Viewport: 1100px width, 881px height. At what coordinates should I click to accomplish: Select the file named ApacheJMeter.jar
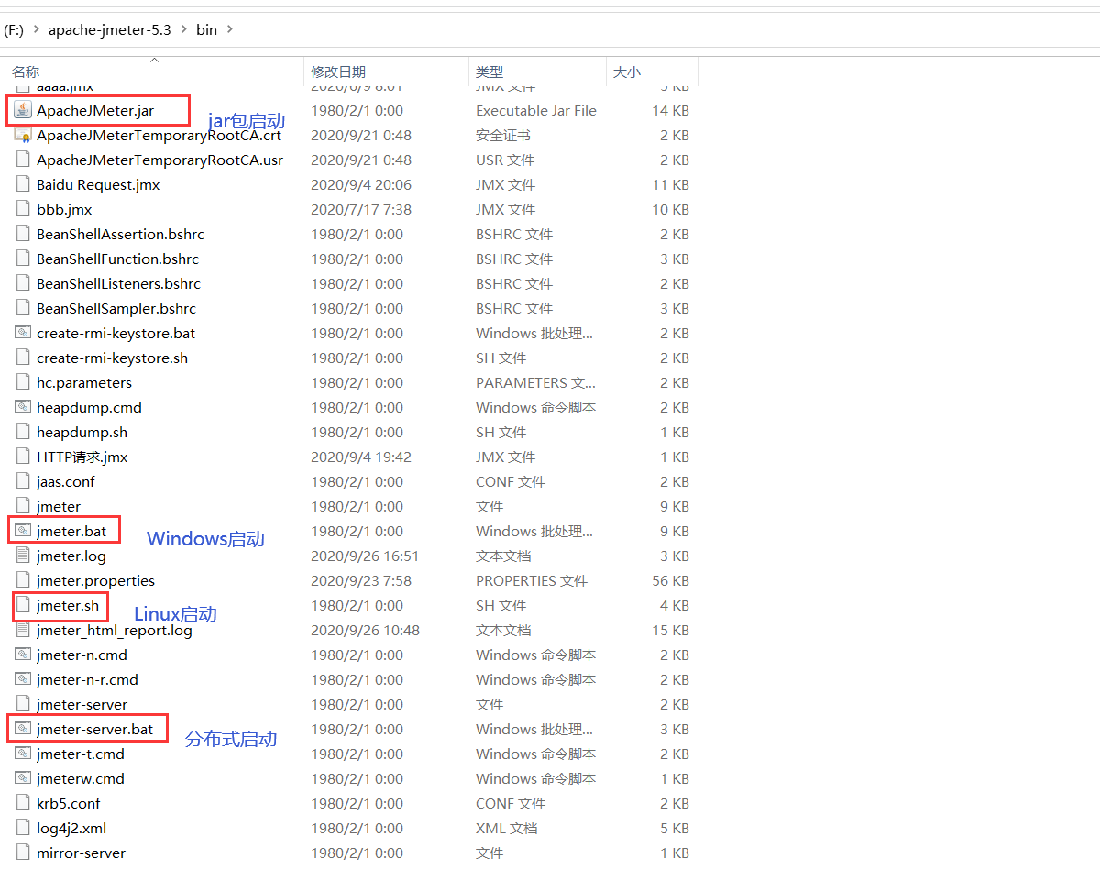pos(95,110)
